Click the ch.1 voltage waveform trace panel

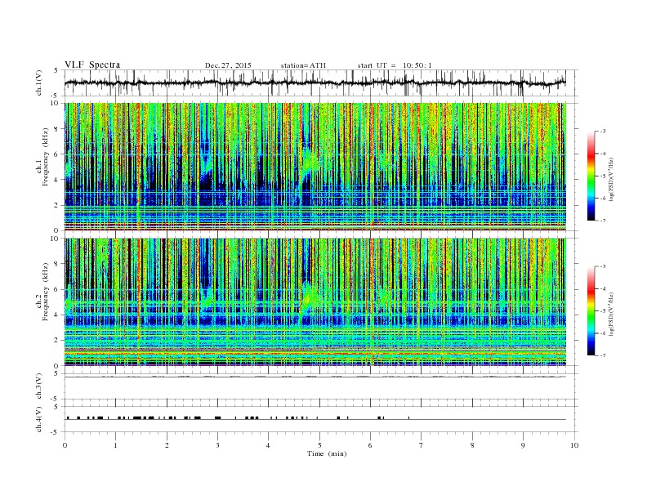[321, 83]
